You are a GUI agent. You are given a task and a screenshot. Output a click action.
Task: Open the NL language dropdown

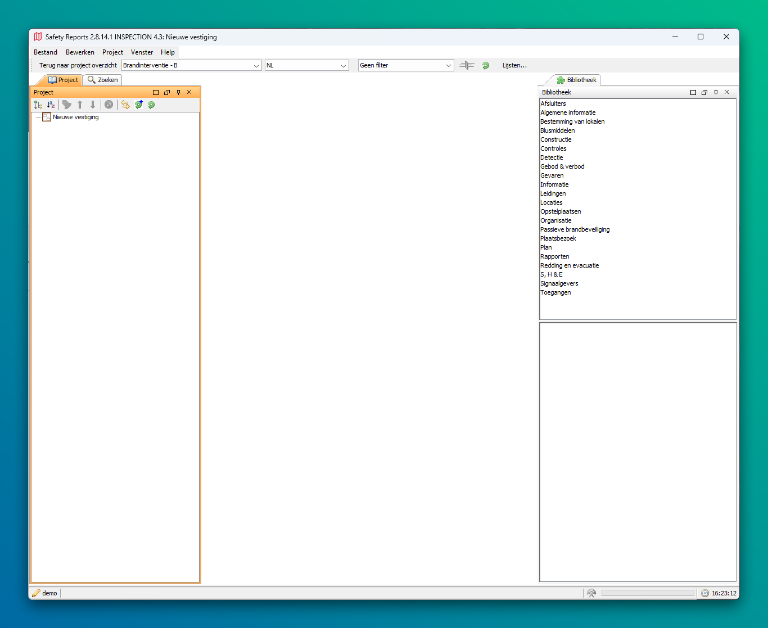pyautogui.click(x=306, y=65)
